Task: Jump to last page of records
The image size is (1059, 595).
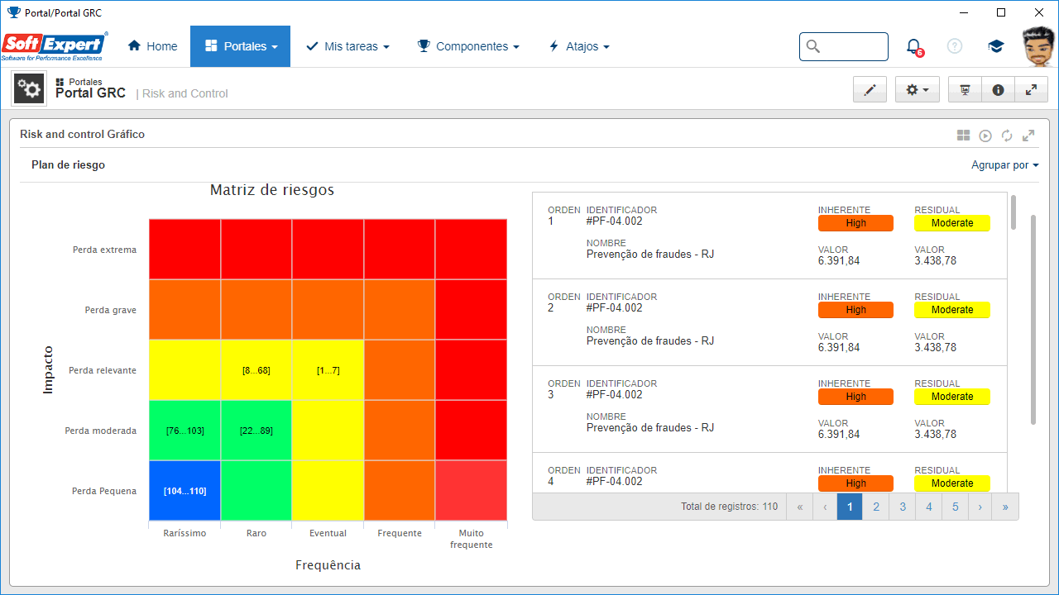Action: [1005, 507]
